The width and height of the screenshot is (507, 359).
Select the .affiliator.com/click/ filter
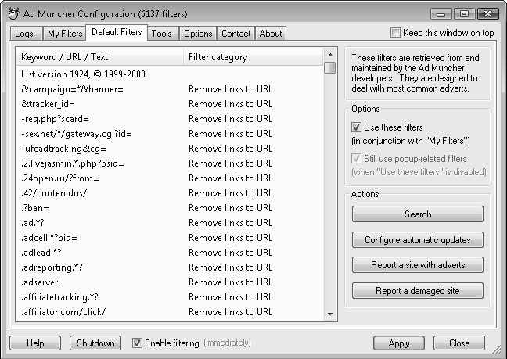(170, 312)
